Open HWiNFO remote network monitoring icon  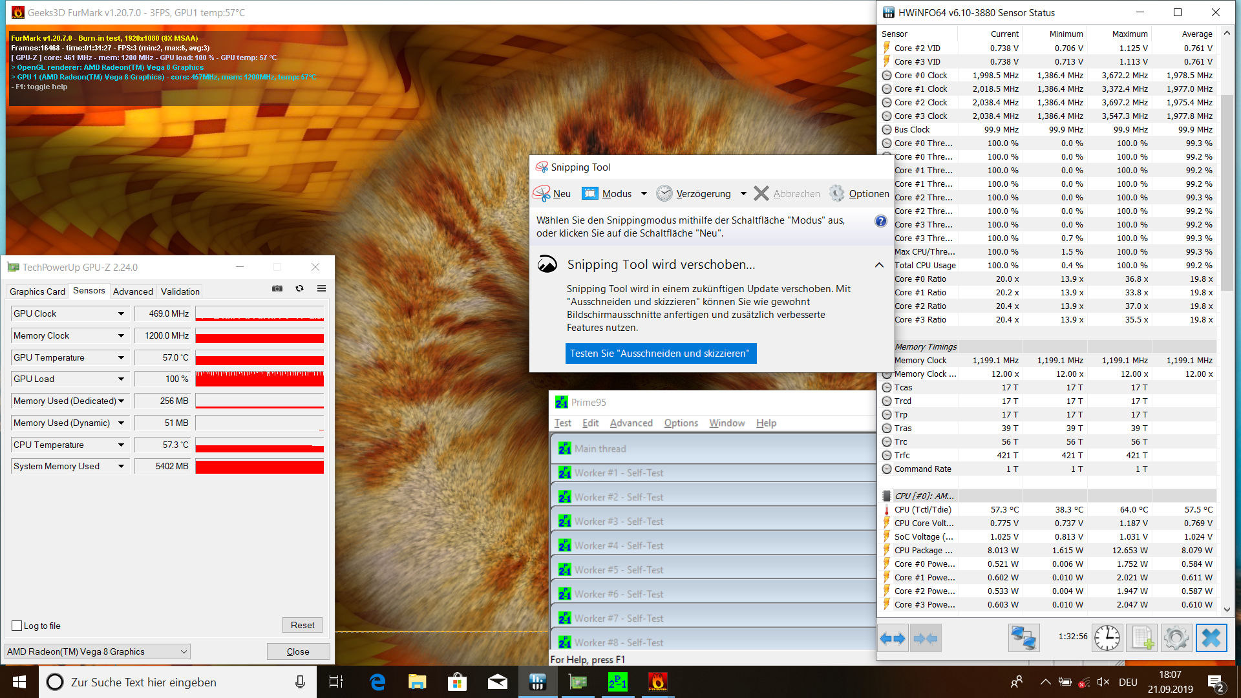click(x=1024, y=639)
